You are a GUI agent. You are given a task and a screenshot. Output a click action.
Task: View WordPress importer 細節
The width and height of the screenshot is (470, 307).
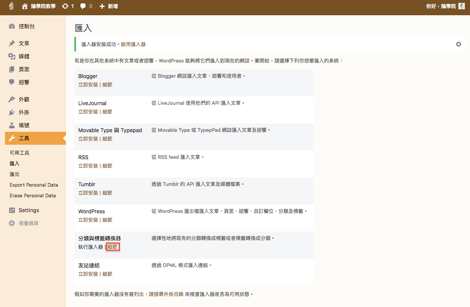pos(108,220)
